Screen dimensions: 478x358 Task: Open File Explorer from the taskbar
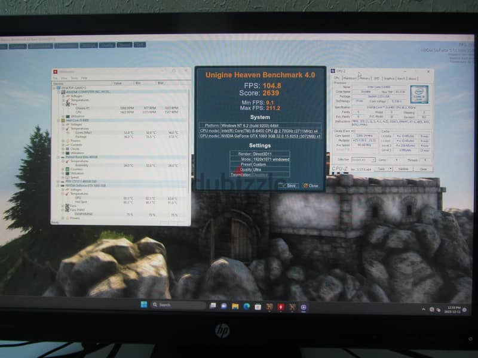tap(235, 306)
